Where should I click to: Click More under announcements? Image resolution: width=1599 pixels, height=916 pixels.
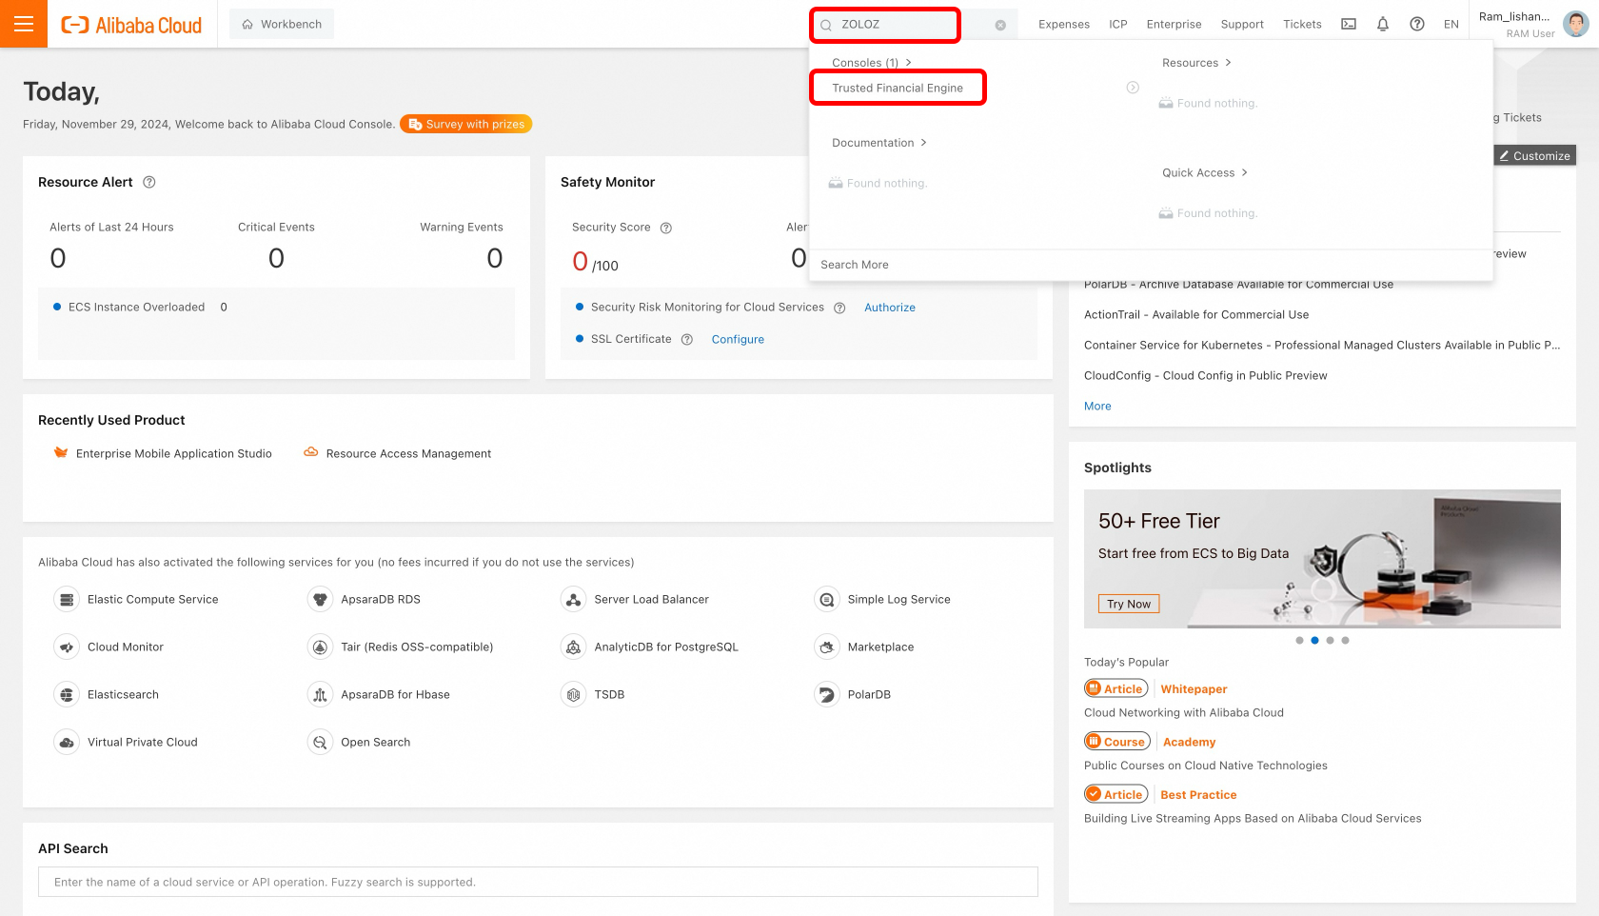[x=1097, y=407]
